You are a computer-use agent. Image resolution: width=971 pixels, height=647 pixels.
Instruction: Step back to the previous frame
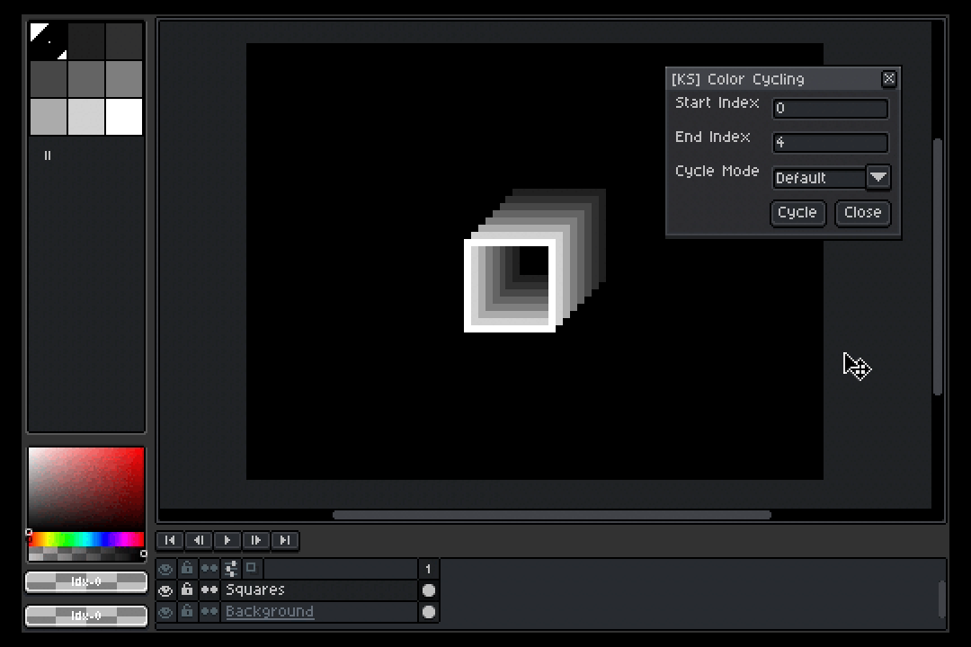(199, 540)
